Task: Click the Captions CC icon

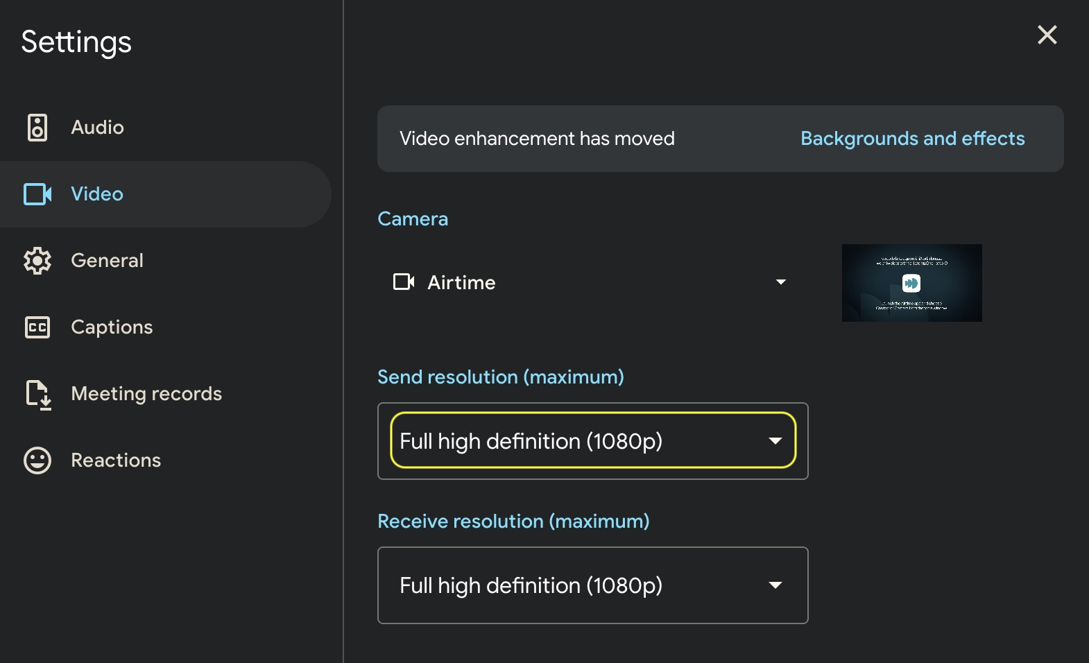Action: click(37, 327)
